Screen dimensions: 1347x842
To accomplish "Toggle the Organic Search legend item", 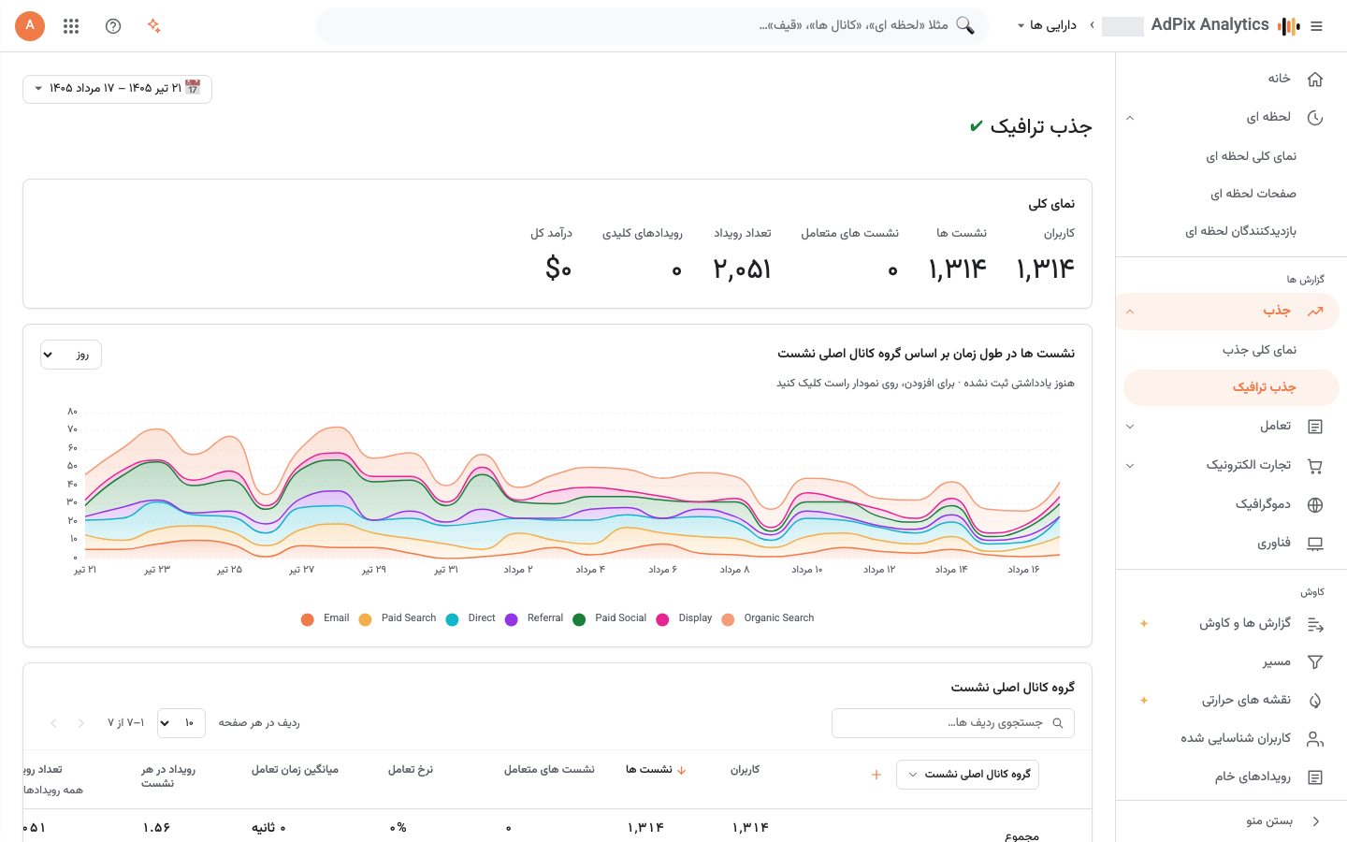I will point(768,618).
